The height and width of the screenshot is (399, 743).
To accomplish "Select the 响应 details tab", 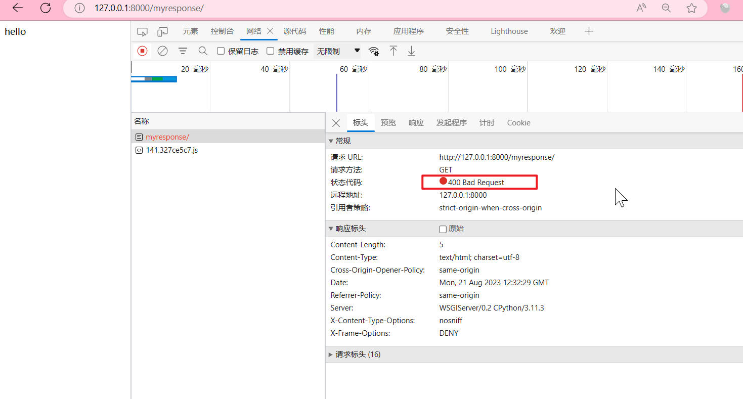I will [416, 123].
